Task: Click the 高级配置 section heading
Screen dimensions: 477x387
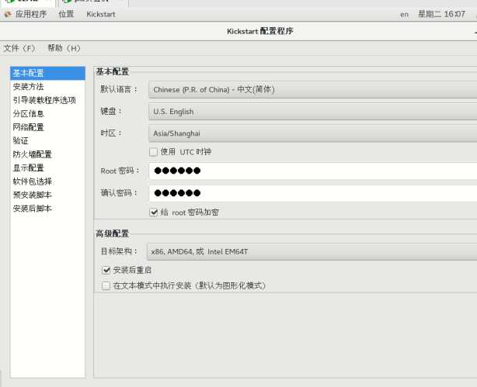Action: tap(112, 233)
